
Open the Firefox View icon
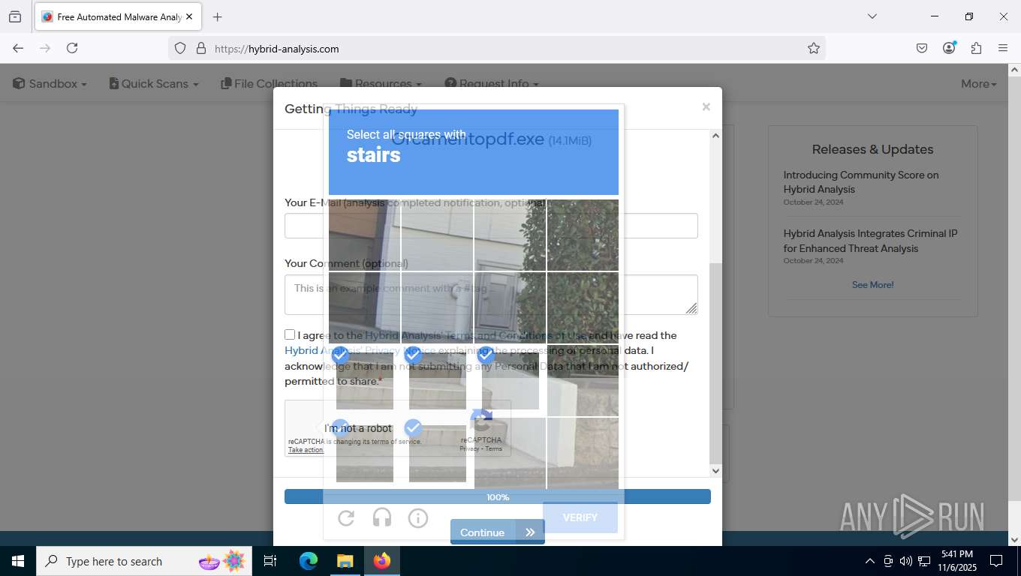coord(14,16)
